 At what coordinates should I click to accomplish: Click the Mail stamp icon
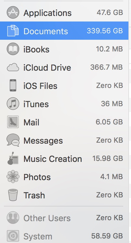pos(13,122)
